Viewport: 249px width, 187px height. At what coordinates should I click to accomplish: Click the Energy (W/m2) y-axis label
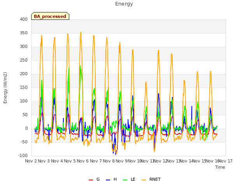(x=5, y=88)
